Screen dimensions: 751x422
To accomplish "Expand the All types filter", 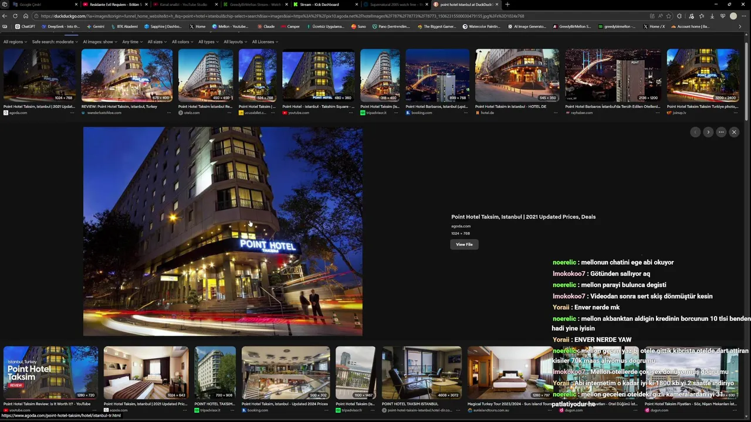I will (208, 42).
